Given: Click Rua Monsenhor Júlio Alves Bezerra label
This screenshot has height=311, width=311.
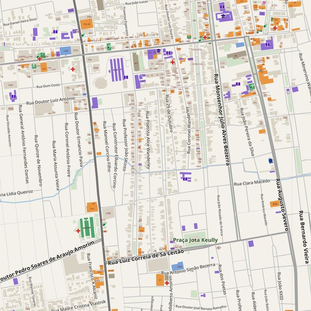Looking at the screenshot, I should 222,120.
